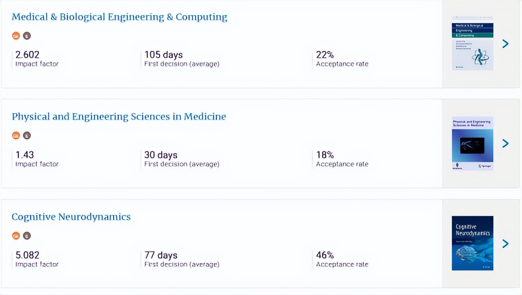Click the Physical and Engineering Sciences cover image
The image size is (522, 295).
tap(472, 143)
